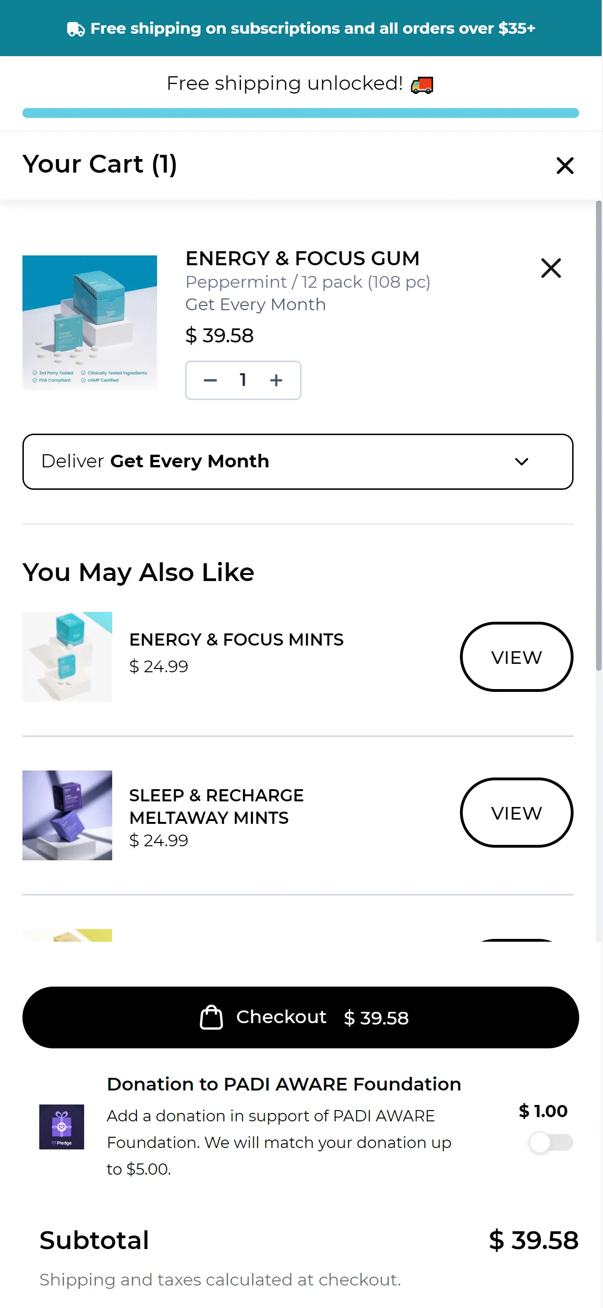Click the free shipping progress bar
This screenshot has width=603, height=1308.
coord(301,113)
